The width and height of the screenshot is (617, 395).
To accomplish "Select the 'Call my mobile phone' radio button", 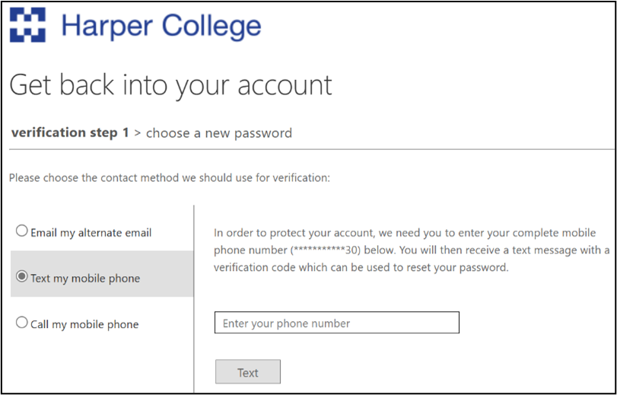I will pyautogui.click(x=22, y=323).
